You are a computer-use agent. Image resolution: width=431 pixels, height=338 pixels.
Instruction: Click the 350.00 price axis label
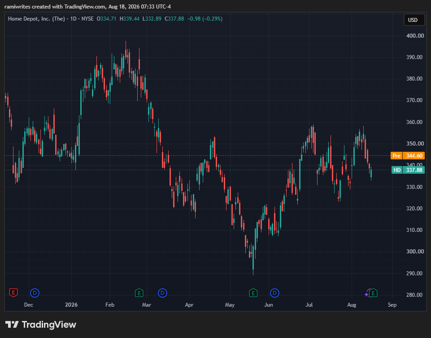tap(415, 144)
